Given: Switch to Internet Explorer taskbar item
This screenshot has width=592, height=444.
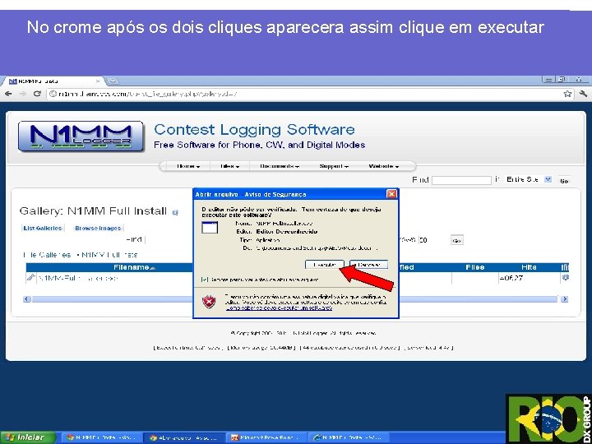Looking at the screenshot, I should point(349,437).
